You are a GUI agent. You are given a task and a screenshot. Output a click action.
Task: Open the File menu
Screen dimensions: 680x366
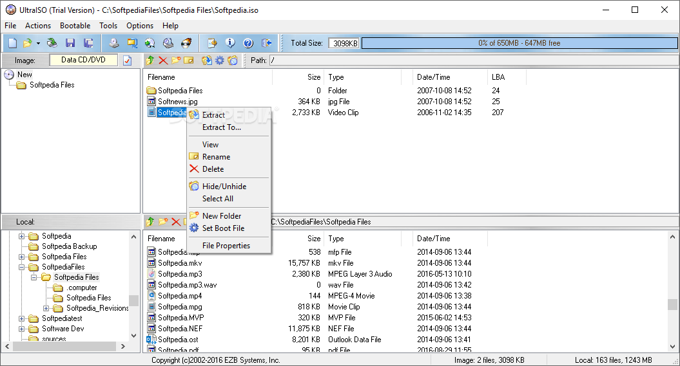10,26
